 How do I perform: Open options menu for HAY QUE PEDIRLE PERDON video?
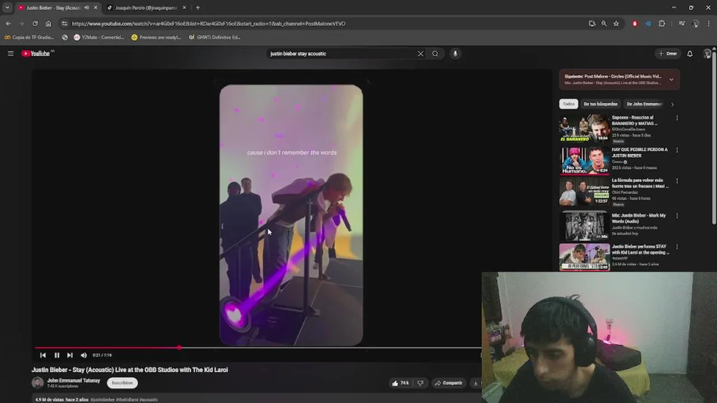pos(677,150)
